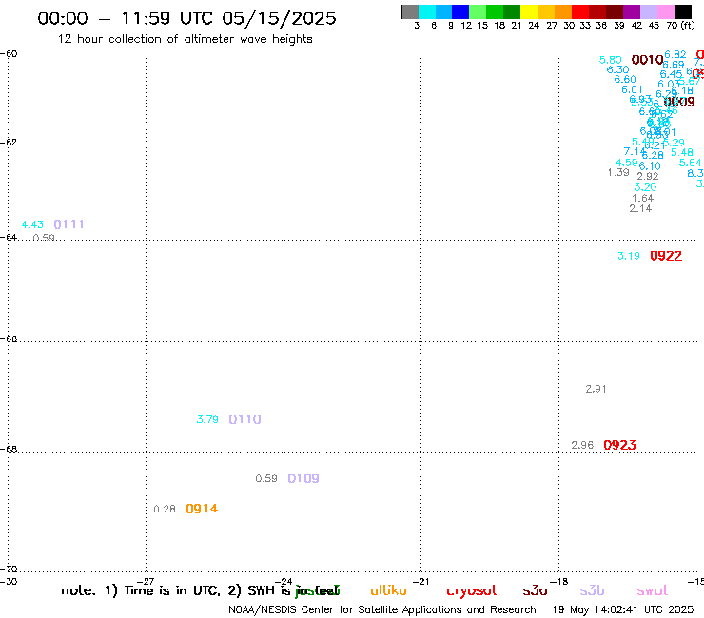Select the wave height value '4.43'
This screenshot has height=618, width=704.
coord(32,224)
